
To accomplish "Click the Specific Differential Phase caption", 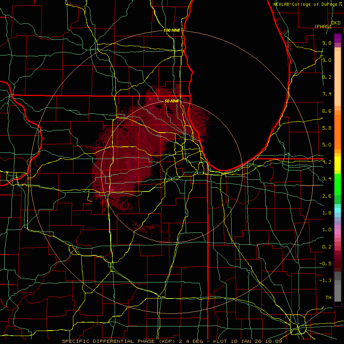I will pos(172,341).
